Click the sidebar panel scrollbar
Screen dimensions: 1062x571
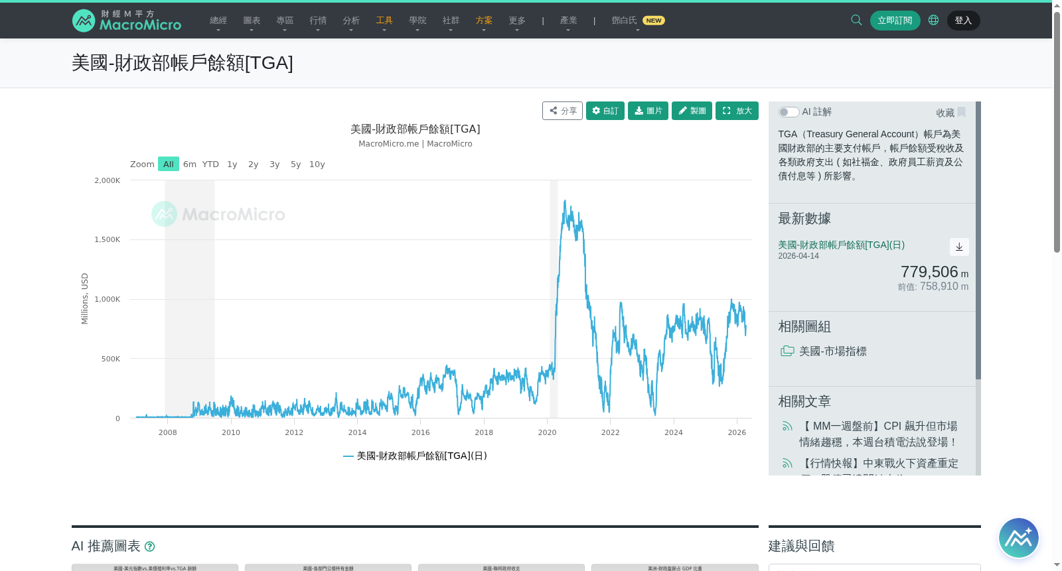(978, 240)
